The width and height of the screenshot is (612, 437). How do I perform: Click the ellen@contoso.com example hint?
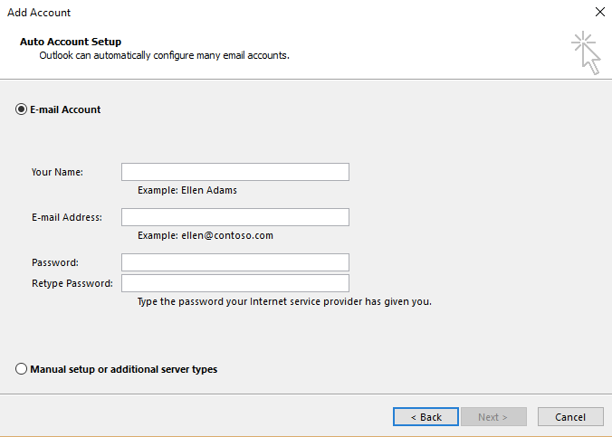pos(206,235)
